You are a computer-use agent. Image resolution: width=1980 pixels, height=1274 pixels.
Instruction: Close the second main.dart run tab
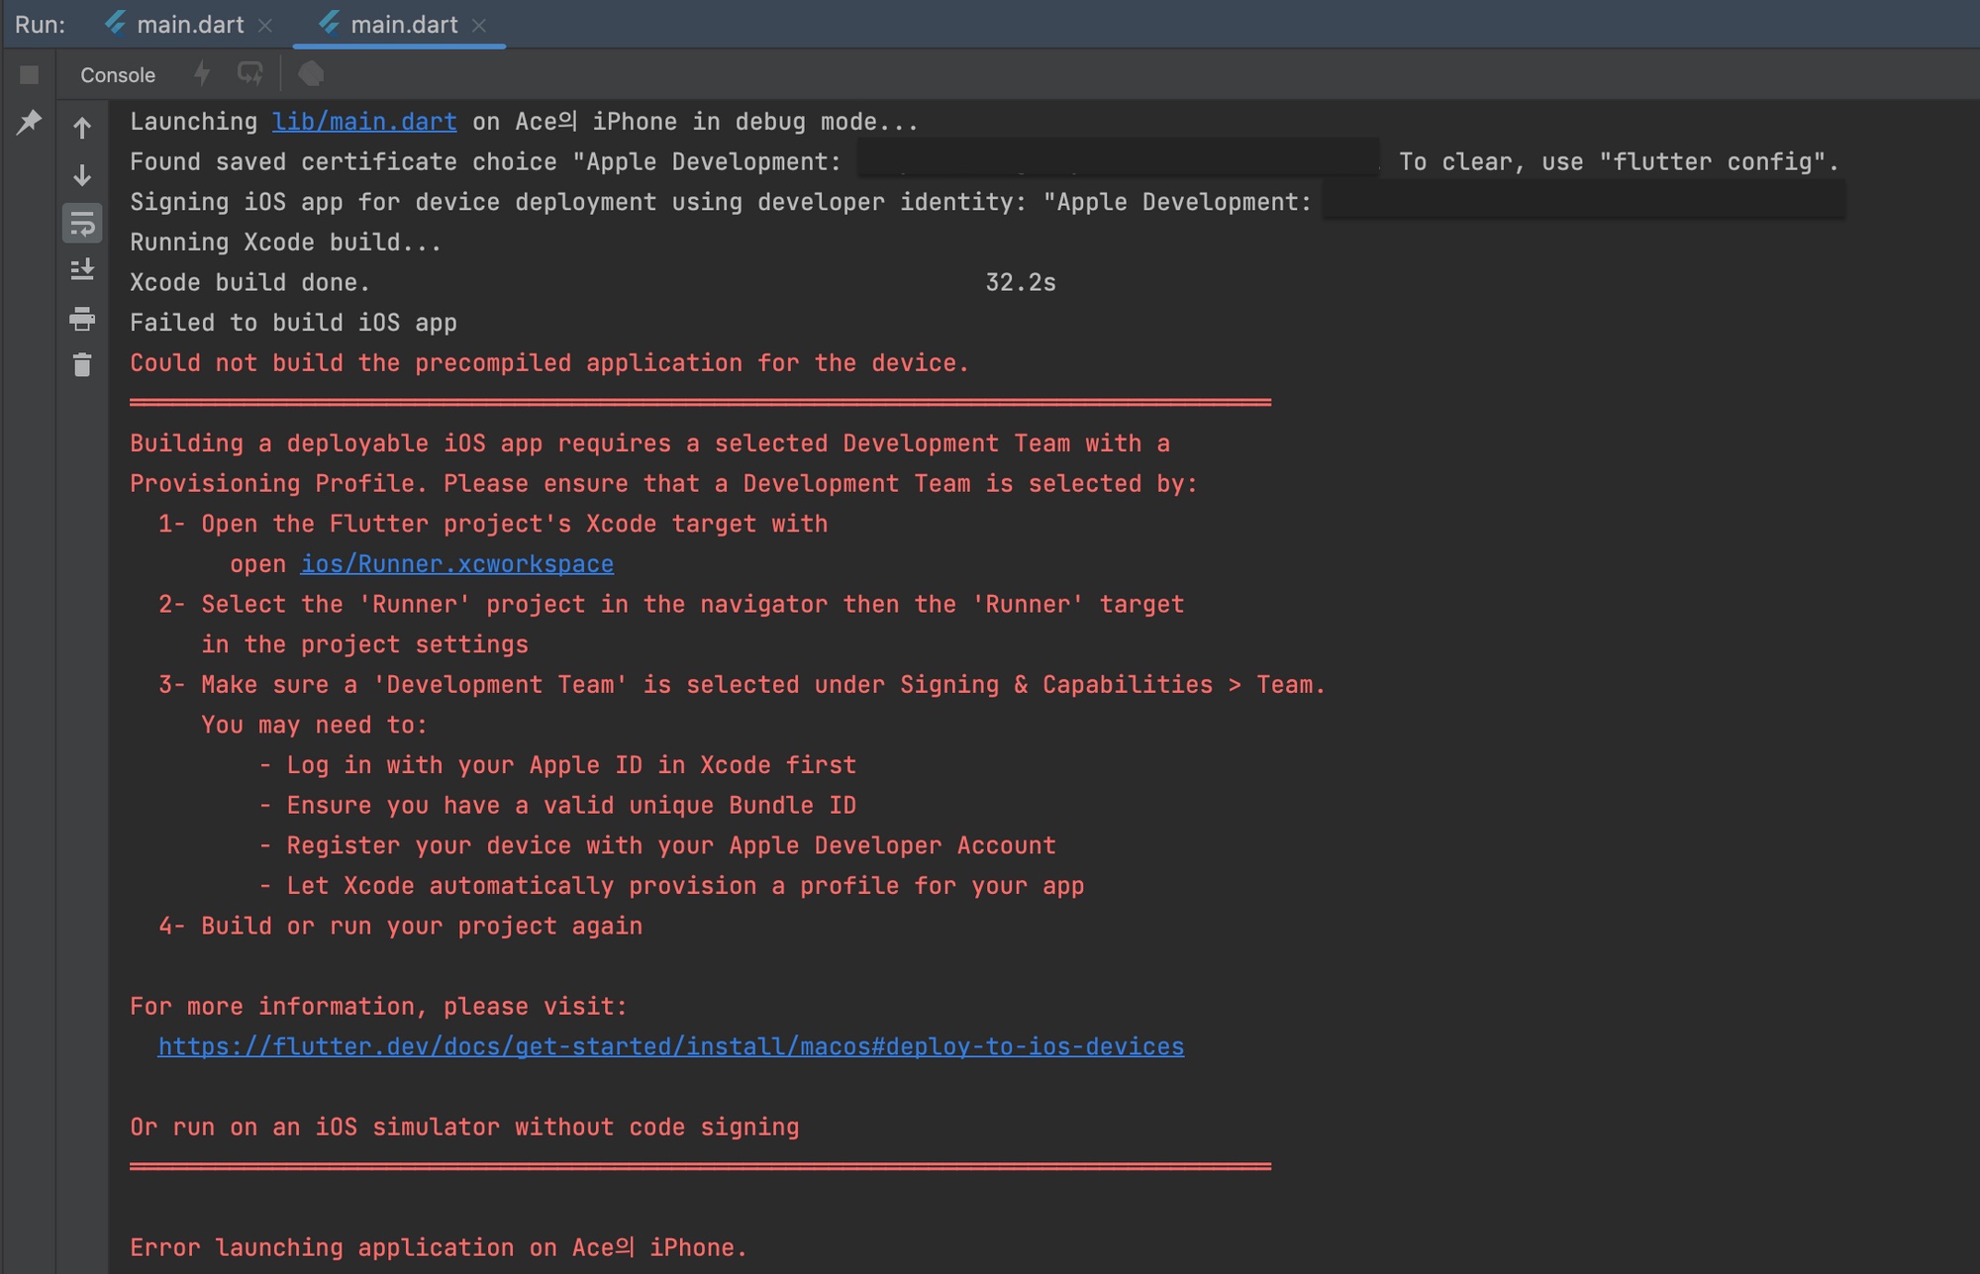pyautogui.click(x=479, y=26)
